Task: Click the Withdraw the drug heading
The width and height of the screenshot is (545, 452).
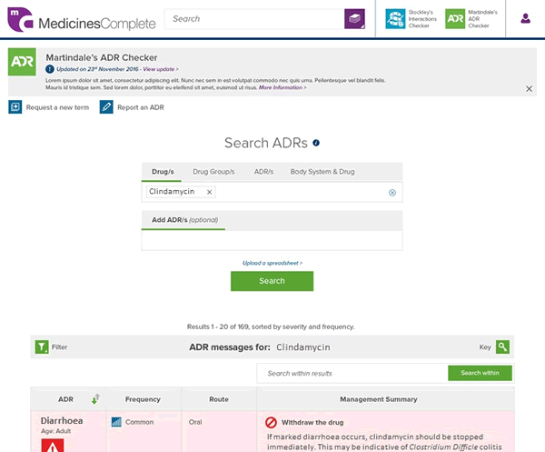Action: coord(312,422)
